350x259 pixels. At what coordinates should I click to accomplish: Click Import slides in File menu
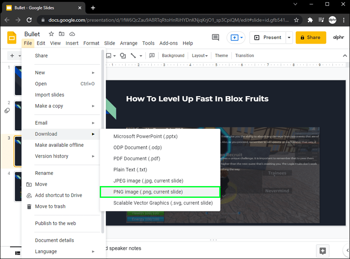point(49,95)
